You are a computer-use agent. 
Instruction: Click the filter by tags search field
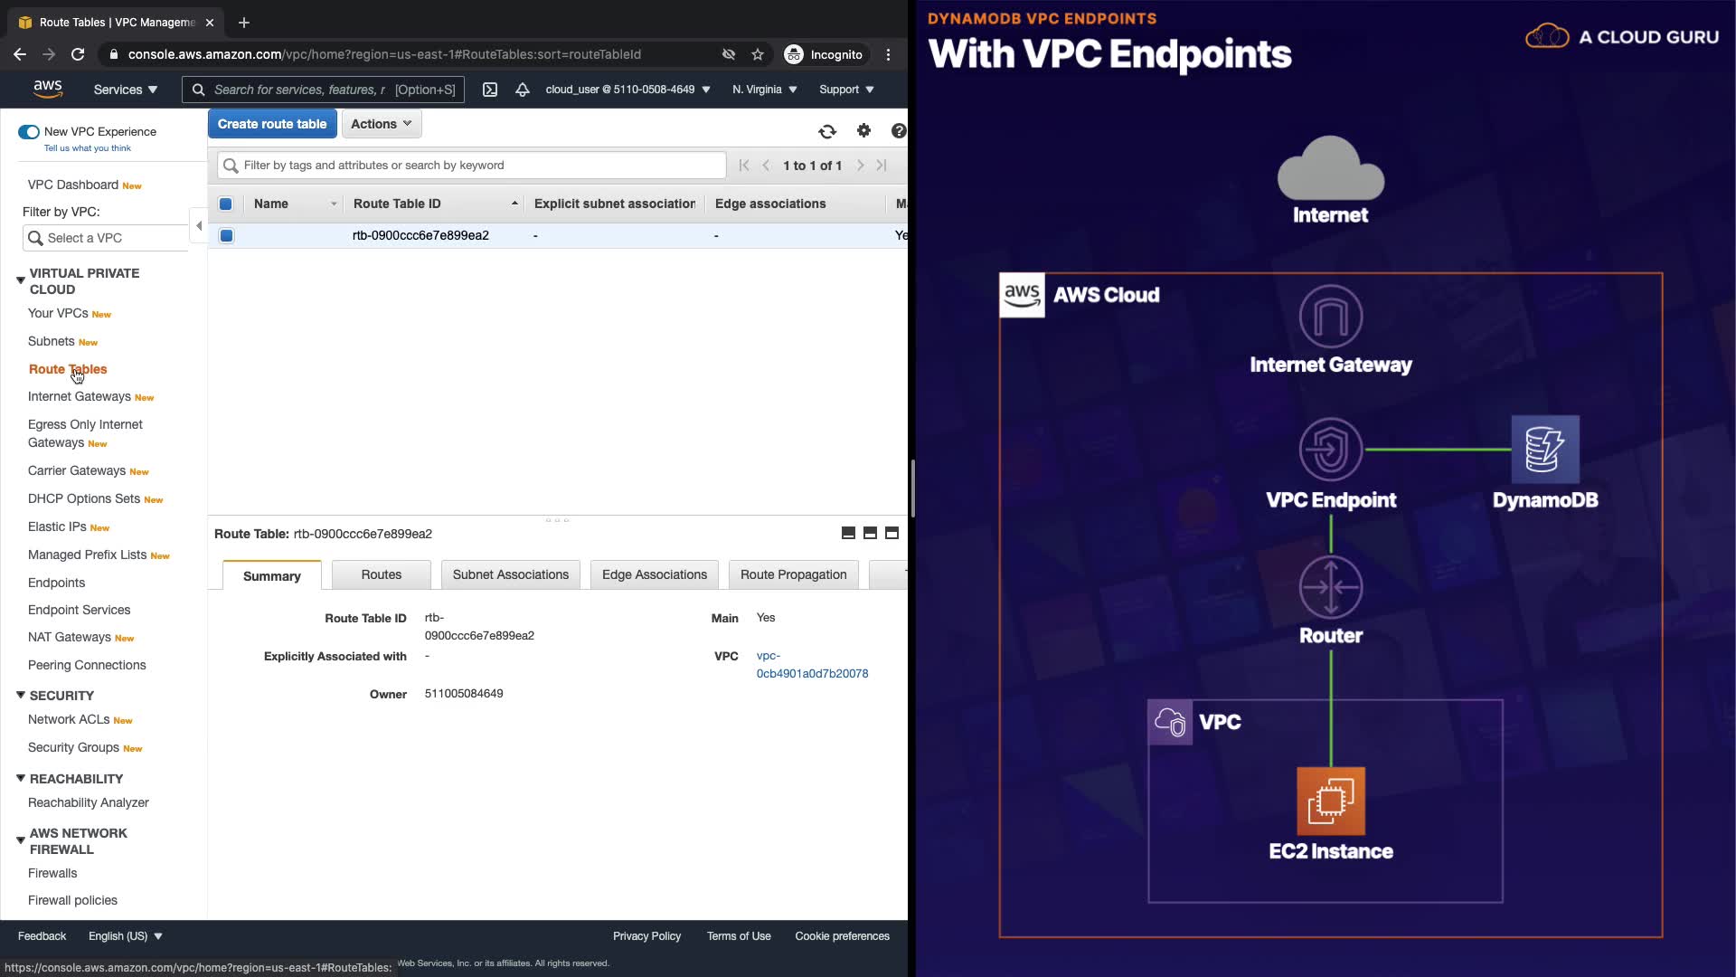point(479,166)
